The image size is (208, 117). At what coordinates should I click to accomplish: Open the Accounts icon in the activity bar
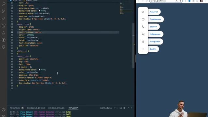[x=4, y=110]
